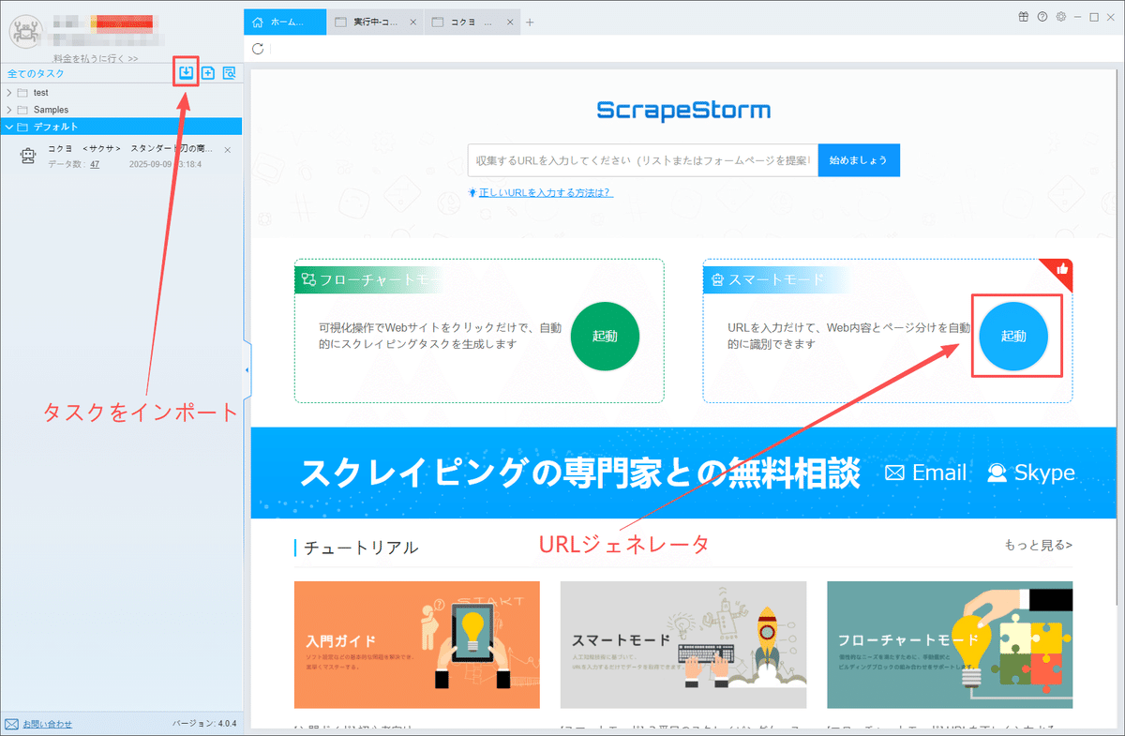Close the 実行中 tab
The width and height of the screenshot is (1125, 736).
click(x=414, y=23)
